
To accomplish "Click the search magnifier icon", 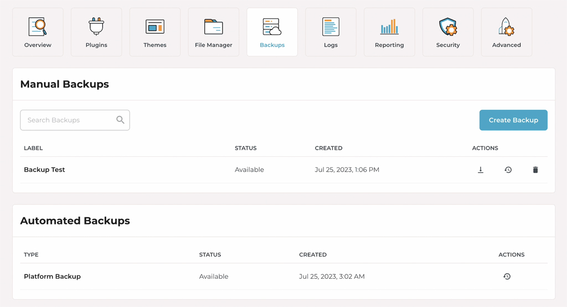I will 120,120.
